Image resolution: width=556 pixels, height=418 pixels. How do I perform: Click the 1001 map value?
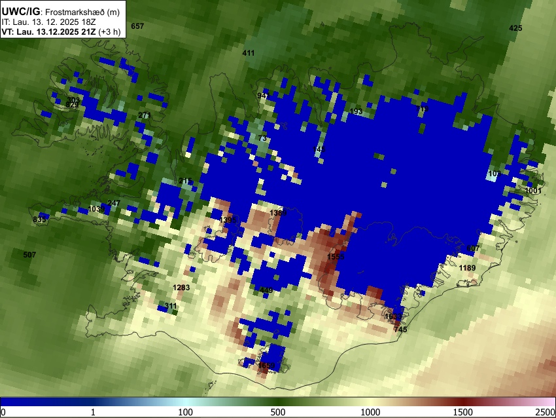(x=533, y=191)
